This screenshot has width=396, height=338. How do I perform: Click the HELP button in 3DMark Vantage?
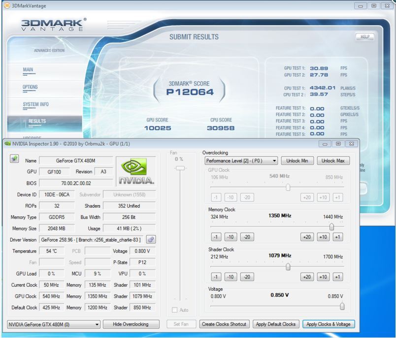pos(364,37)
